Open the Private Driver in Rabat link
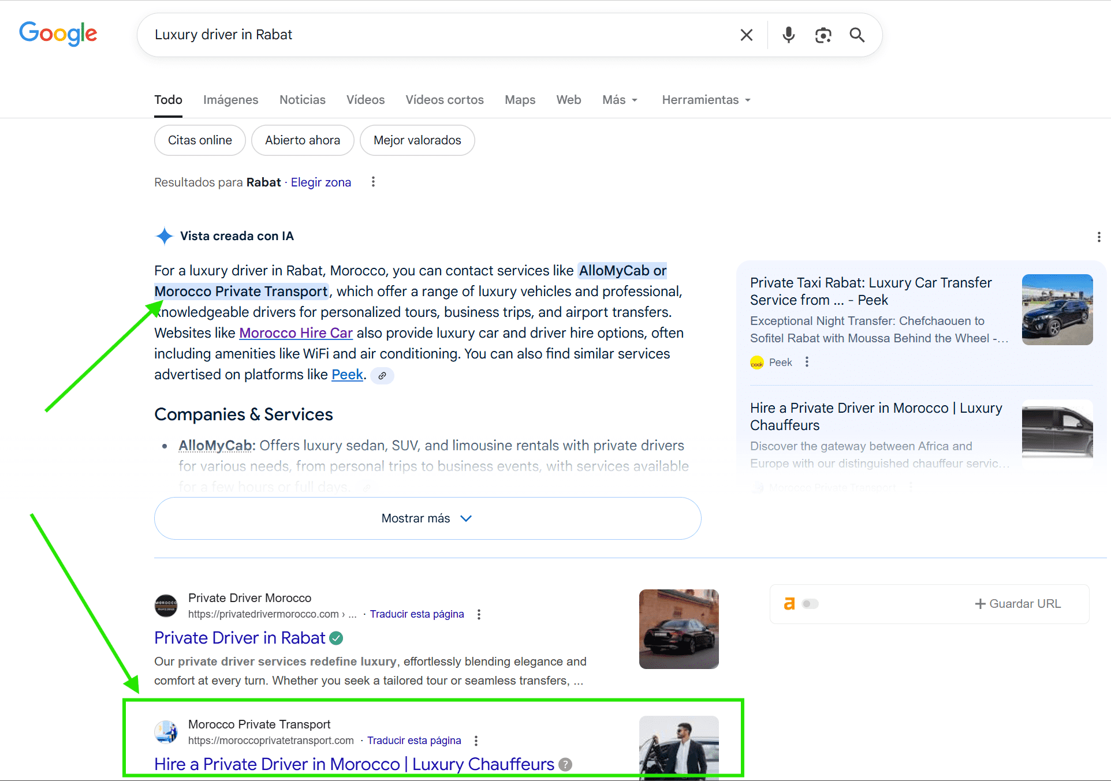The height and width of the screenshot is (781, 1111). coord(240,638)
